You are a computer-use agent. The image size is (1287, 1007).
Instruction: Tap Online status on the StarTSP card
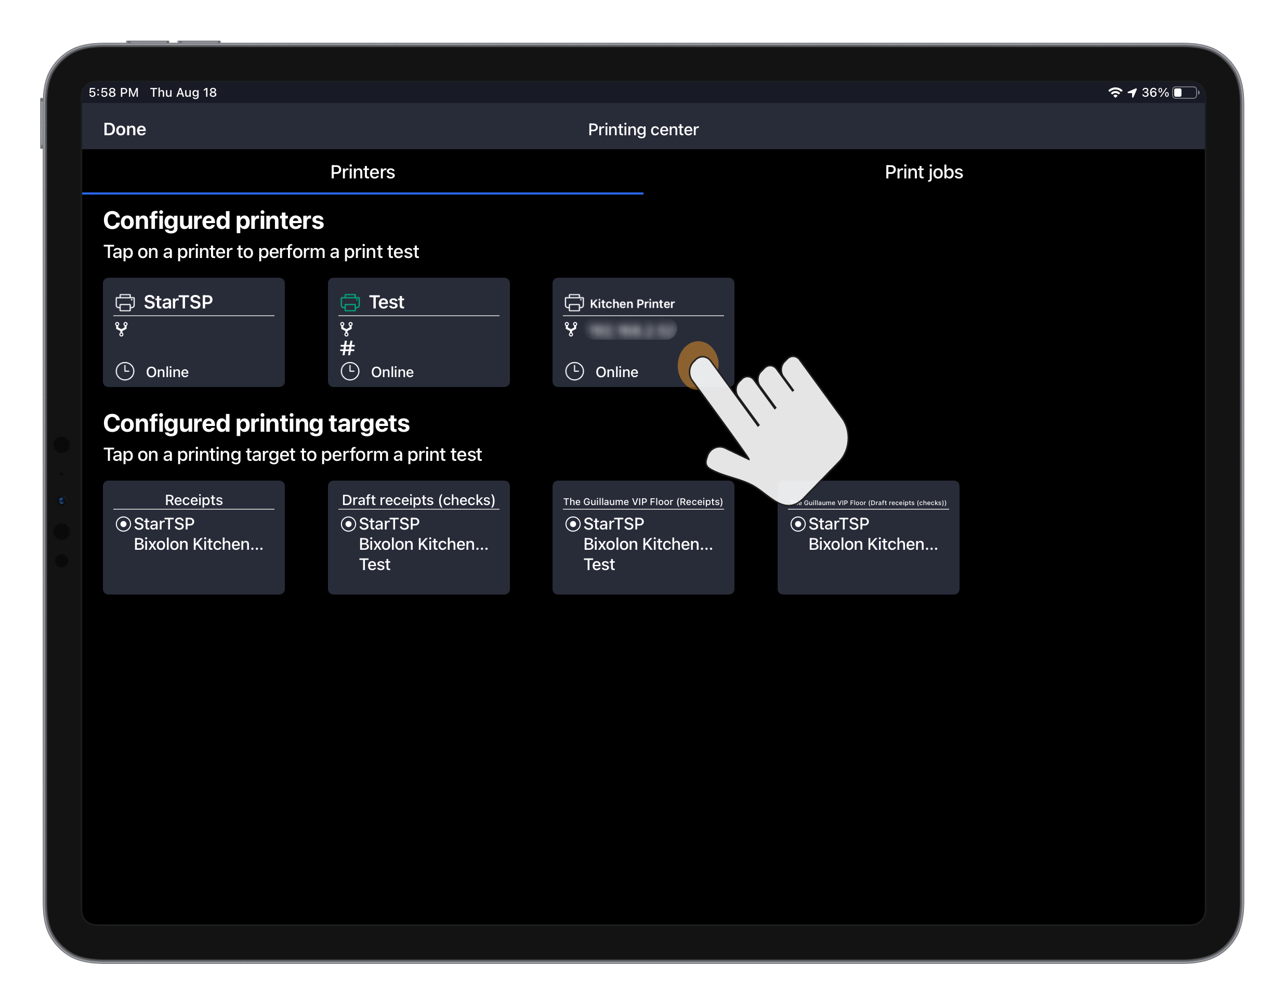[167, 372]
